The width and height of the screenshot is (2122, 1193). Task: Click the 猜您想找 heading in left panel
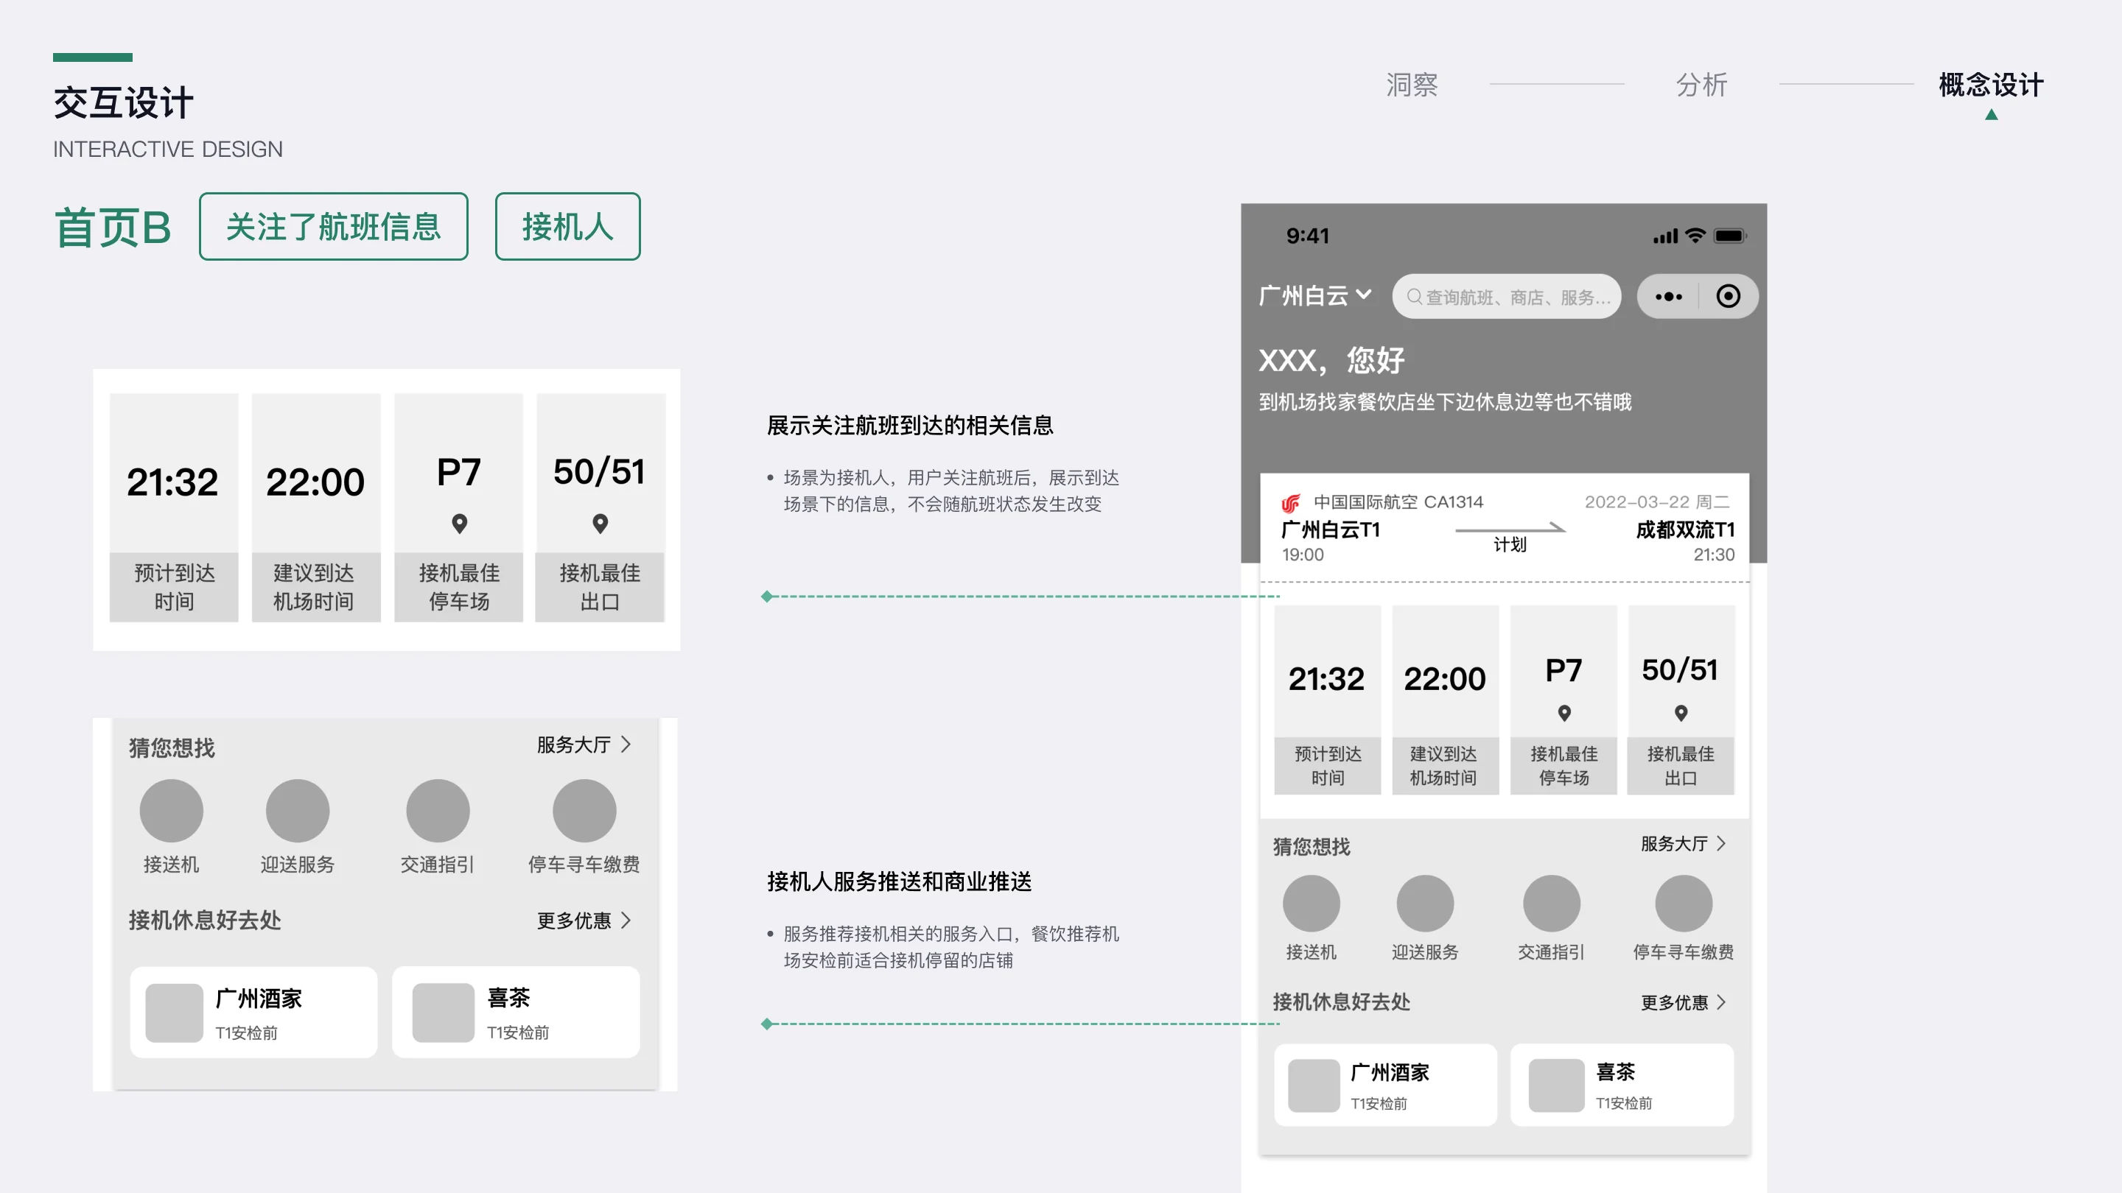172,747
